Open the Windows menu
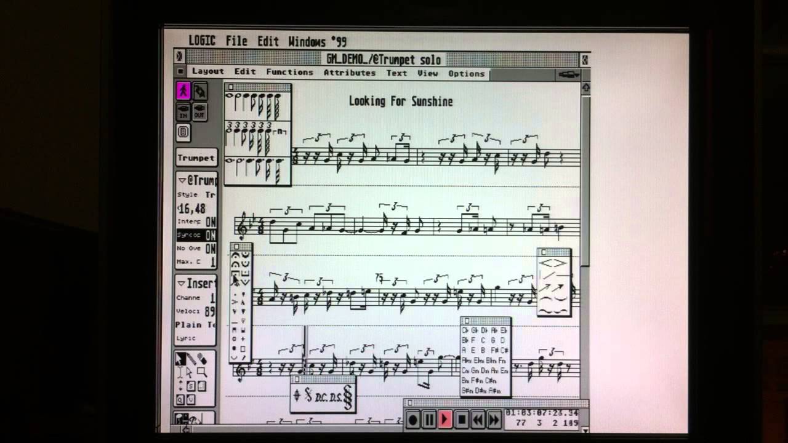The image size is (788, 443). coord(307,42)
